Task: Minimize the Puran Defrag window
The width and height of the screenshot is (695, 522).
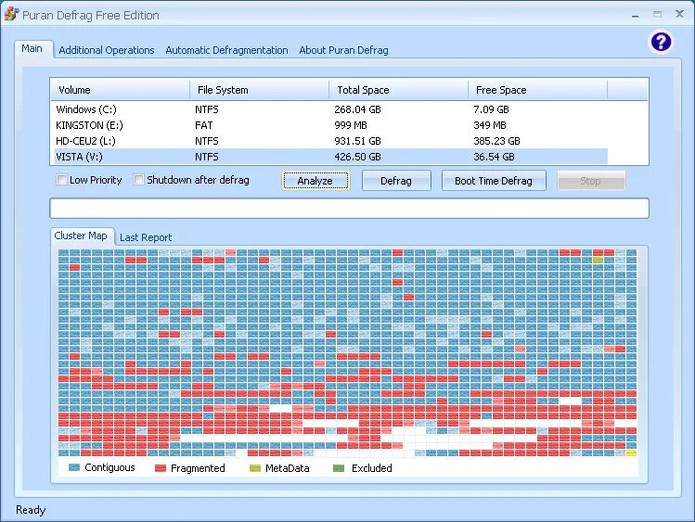Action: click(636, 15)
